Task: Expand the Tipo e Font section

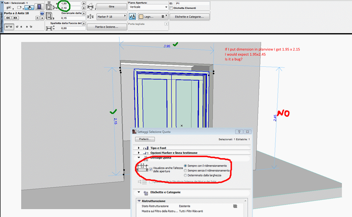Action: tap(139, 148)
